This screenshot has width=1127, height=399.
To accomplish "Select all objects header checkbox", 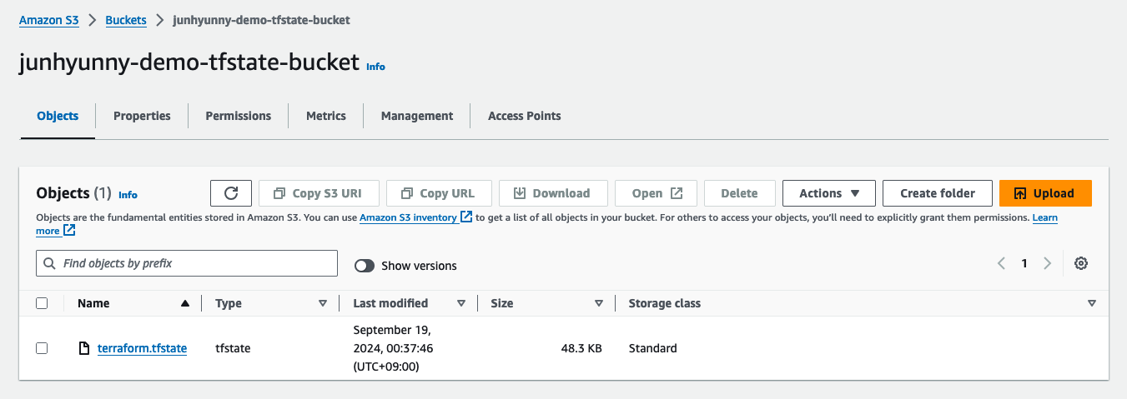I will click(x=42, y=303).
